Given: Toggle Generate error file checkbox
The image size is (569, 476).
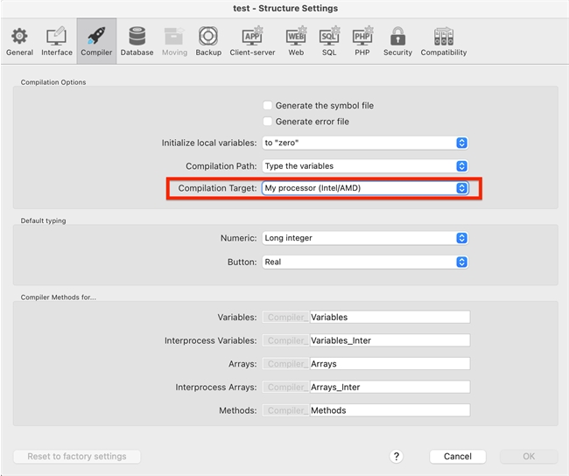Looking at the screenshot, I should point(268,122).
